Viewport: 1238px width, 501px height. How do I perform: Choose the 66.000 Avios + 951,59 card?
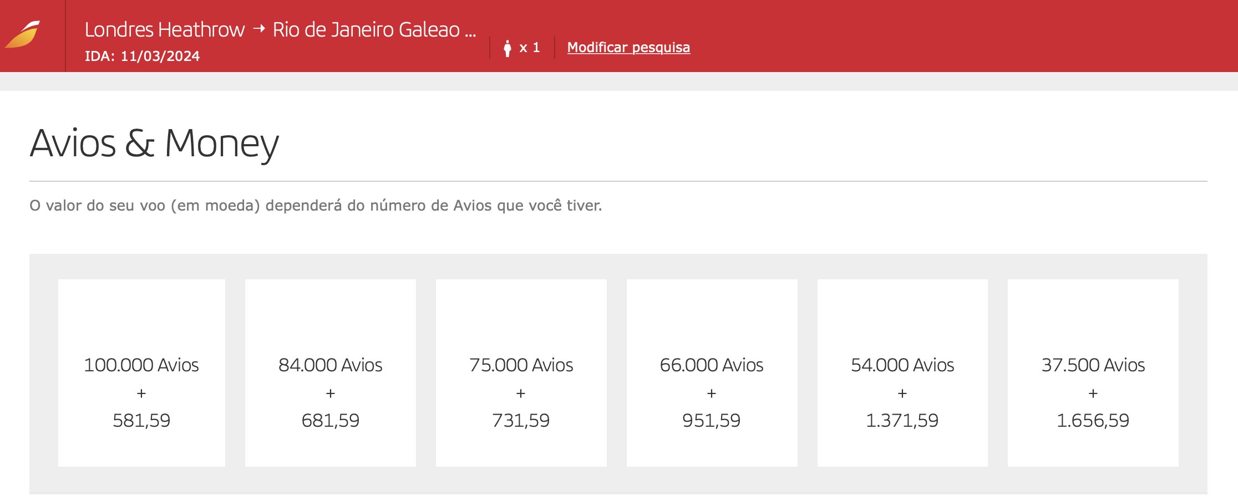pyautogui.click(x=712, y=373)
